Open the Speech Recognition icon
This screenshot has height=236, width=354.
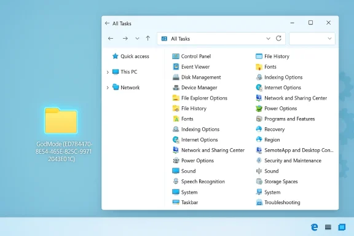(176, 181)
